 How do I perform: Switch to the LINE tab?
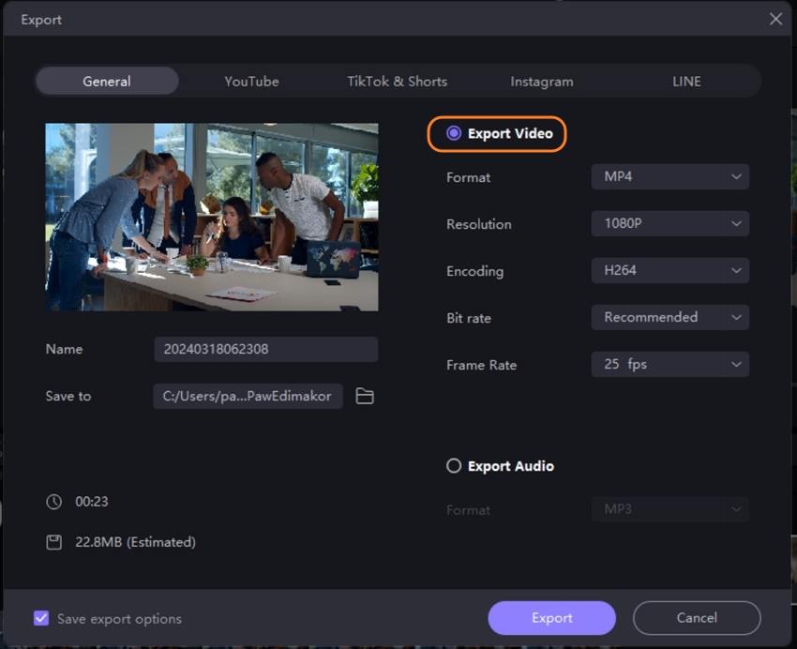tap(686, 82)
